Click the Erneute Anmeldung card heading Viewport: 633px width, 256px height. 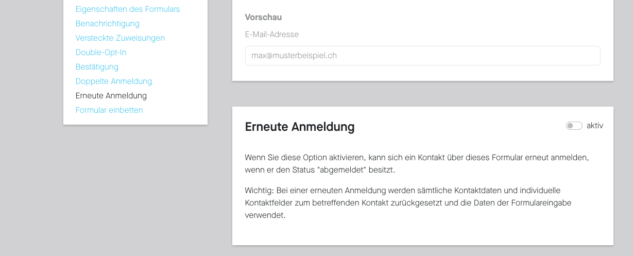point(300,127)
